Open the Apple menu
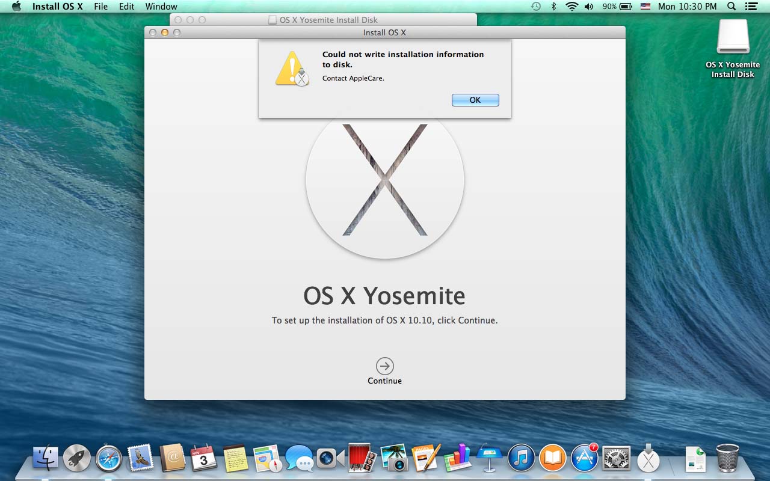Screen dimensions: 770x481 click(16, 7)
